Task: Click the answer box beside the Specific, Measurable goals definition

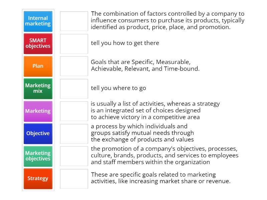Action: pos(73,66)
